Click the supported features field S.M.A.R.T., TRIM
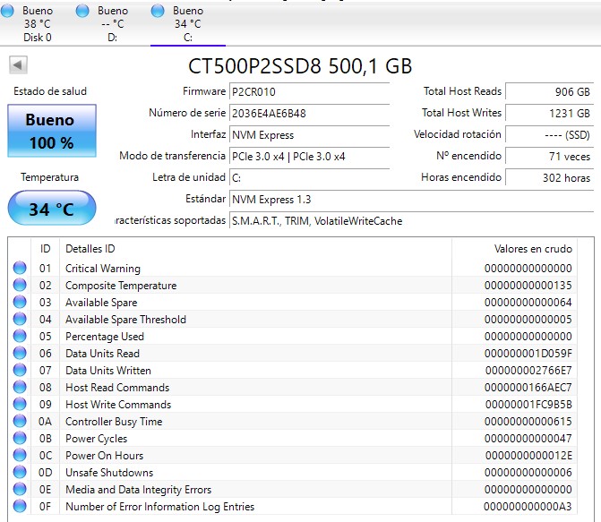Viewport: 601px width, 522px height. click(411, 221)
